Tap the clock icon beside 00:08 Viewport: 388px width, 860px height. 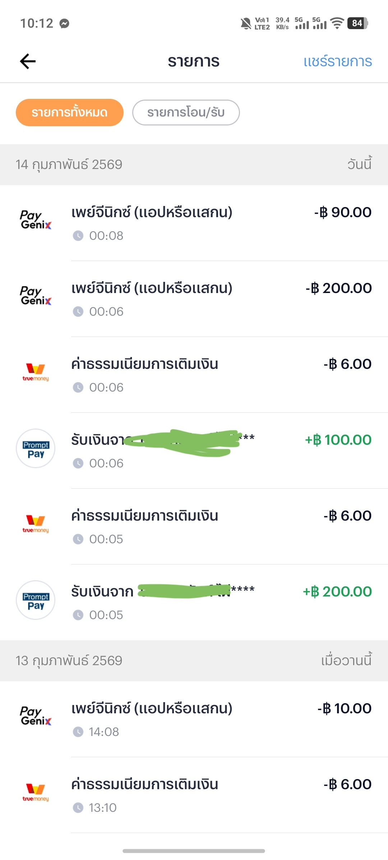pyautogui.click(x=78, y=236)
